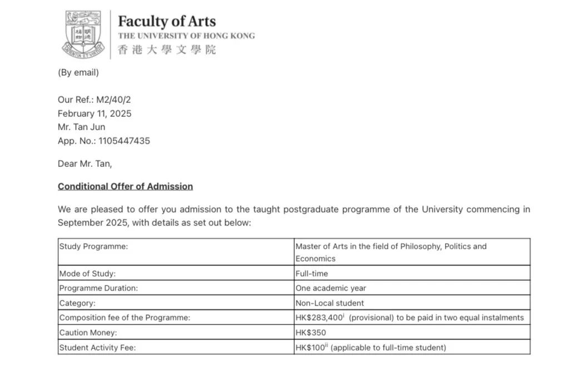Click the HK$350 caution money value
Screen dimensions: 583x365
310,333
